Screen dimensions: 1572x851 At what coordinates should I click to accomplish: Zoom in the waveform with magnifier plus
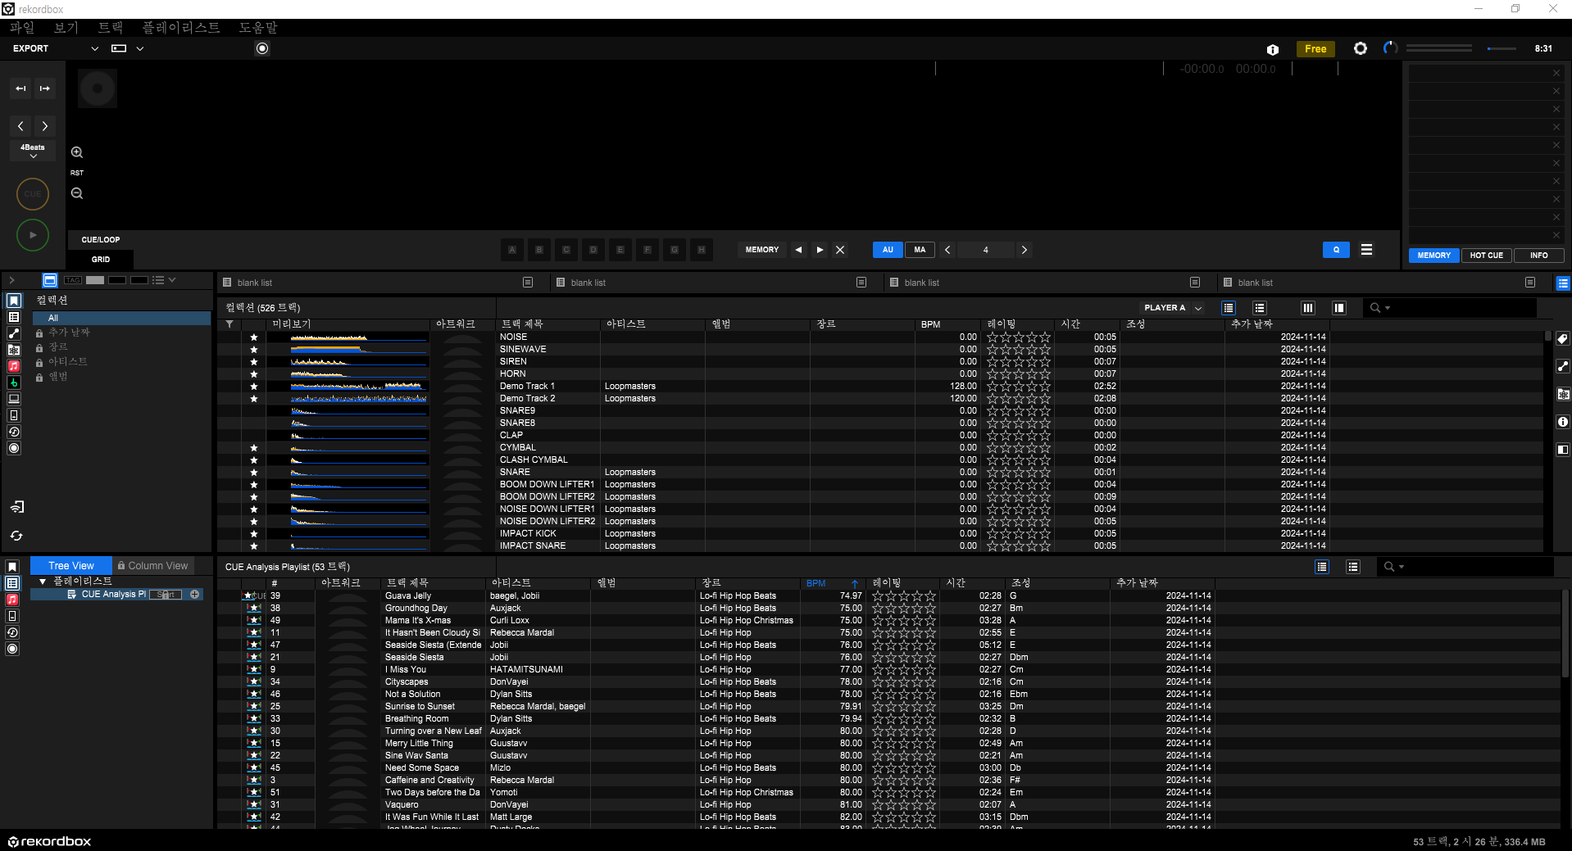pos(77,152)
